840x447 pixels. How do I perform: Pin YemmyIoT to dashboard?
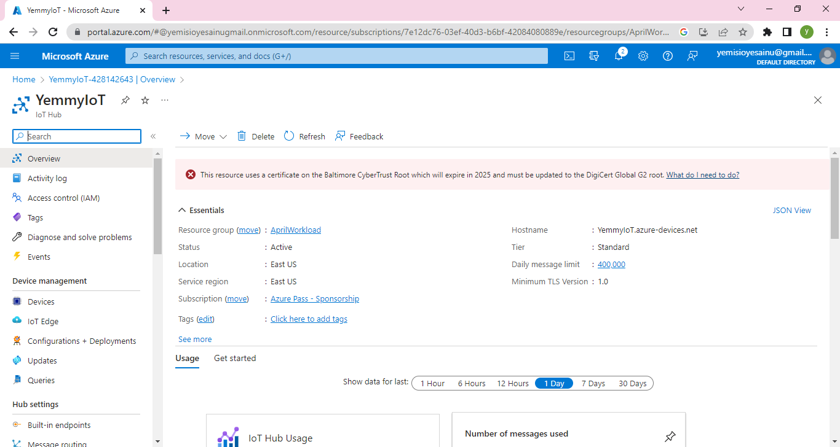[x=125, y=100]
